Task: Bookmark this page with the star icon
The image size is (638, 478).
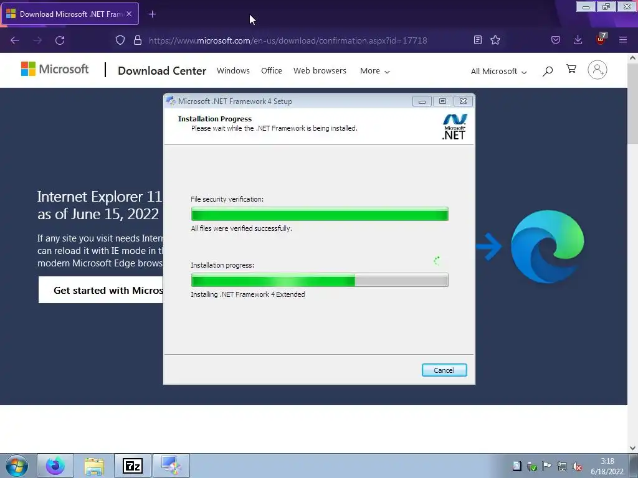Action: click(495, 40)
